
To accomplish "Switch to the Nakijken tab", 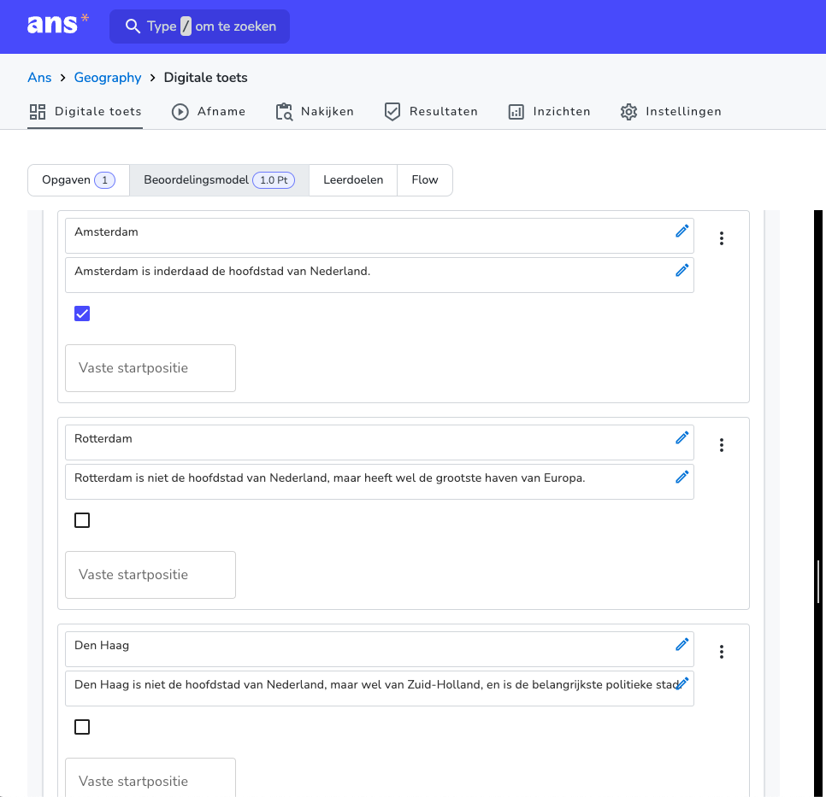I will tap(315, 112).
